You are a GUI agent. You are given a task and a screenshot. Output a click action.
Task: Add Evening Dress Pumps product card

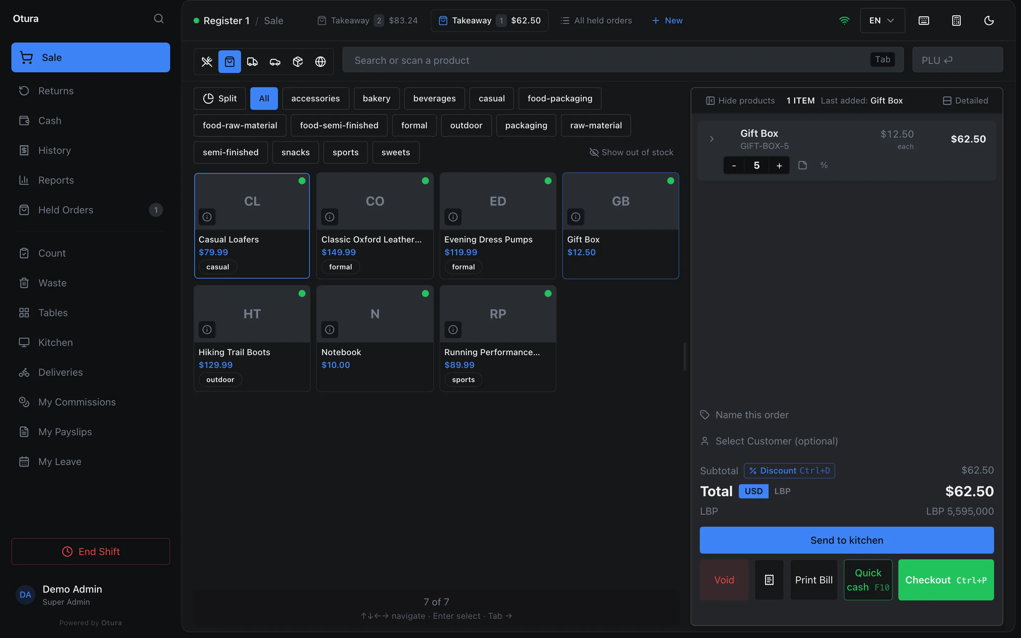[x=498, y=226]
